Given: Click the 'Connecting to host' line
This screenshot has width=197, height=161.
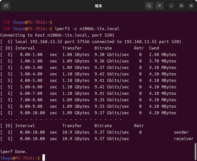Looking at the screenshot, I should click(x=57, y=35).
